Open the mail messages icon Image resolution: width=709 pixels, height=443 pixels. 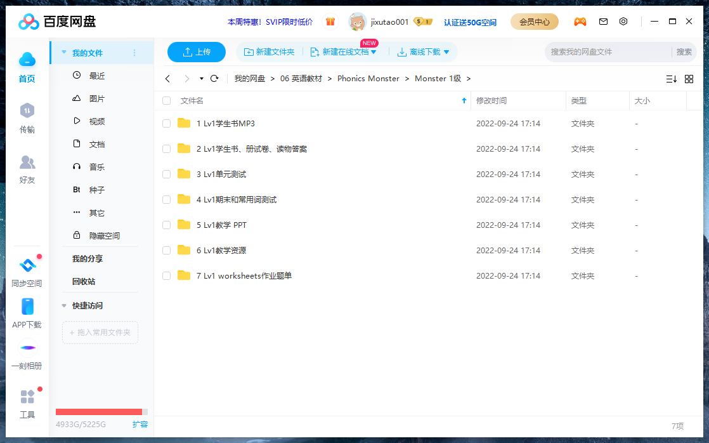click(603, 22)
